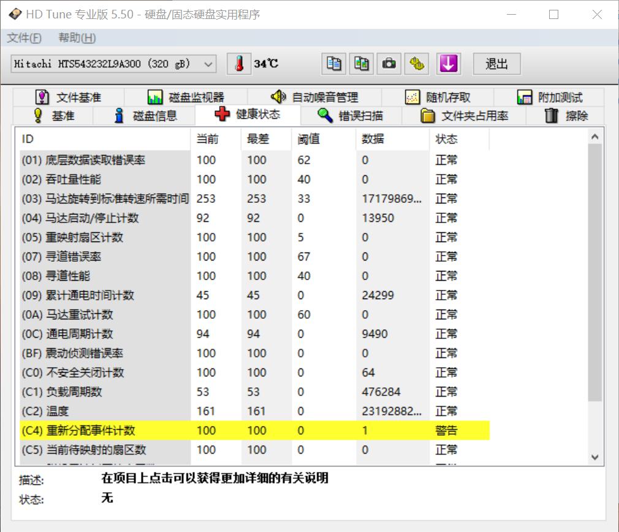Click the vertical scrollbar thumb of the list
The width and height of the screenshot is (619, 532).
click(x=595, y=272)
